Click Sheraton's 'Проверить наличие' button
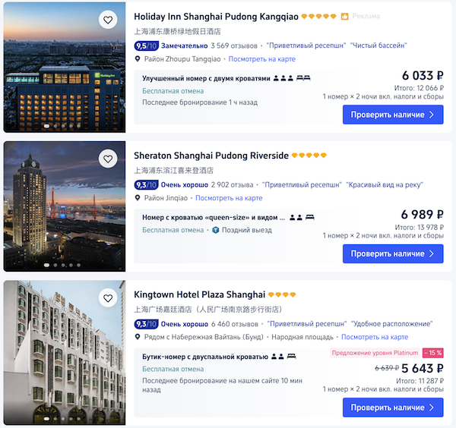Image resolution: width=456 pixels, height=428 pixels. tap(392, 253)
